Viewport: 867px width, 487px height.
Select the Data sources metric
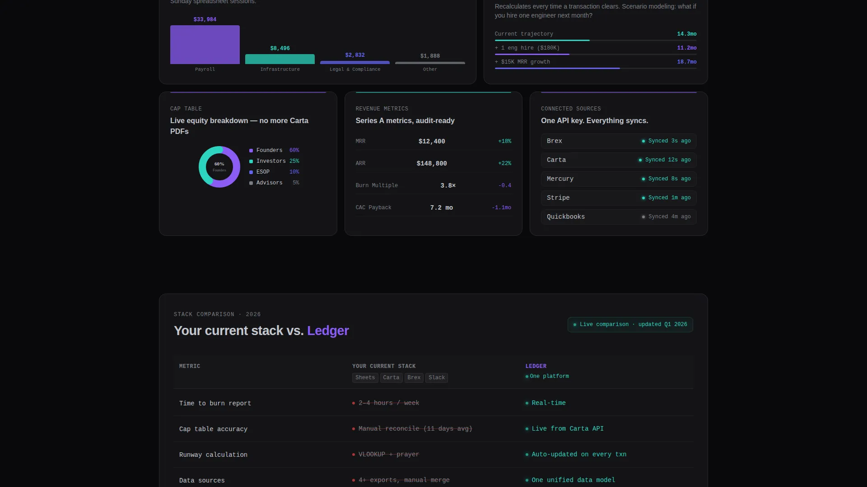point(202,481)
